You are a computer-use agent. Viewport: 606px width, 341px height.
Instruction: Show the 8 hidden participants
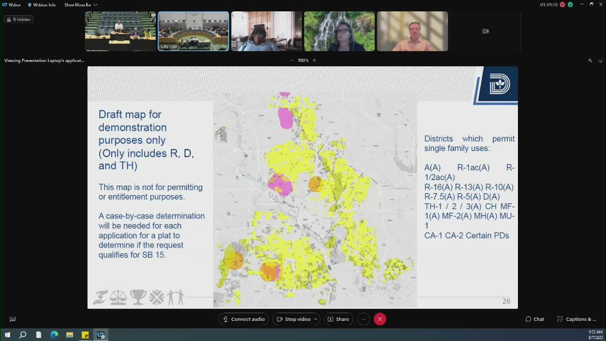19,19
